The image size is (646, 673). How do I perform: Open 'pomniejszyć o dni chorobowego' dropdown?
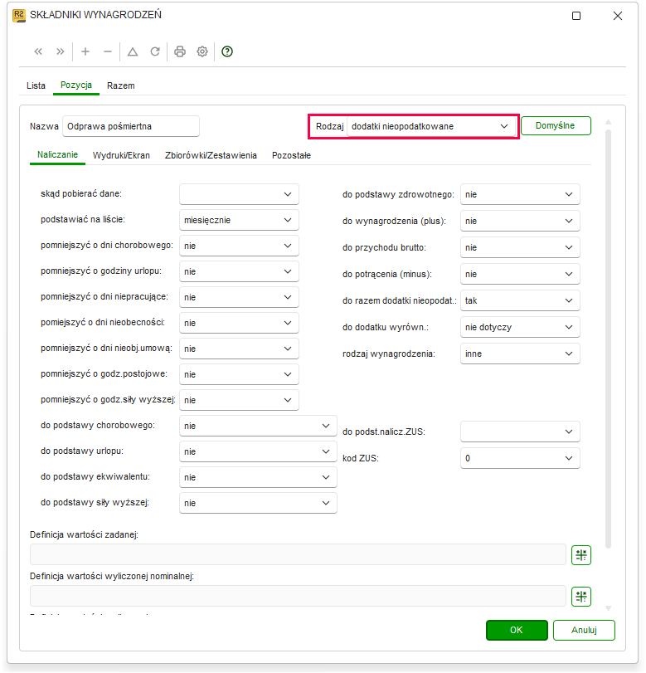coord(239,246)
